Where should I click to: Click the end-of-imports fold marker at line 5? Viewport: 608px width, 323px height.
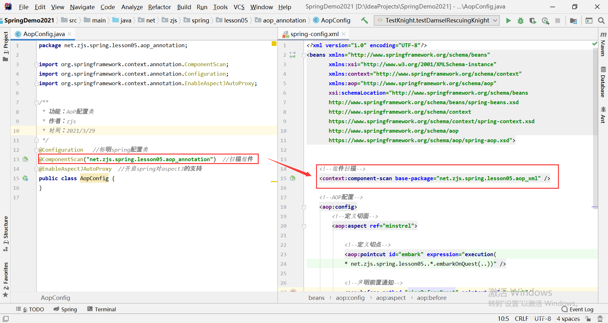tap(36, 84)
